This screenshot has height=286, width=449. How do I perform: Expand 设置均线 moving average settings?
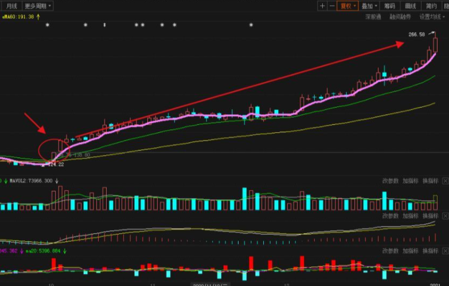coord(432,17)
